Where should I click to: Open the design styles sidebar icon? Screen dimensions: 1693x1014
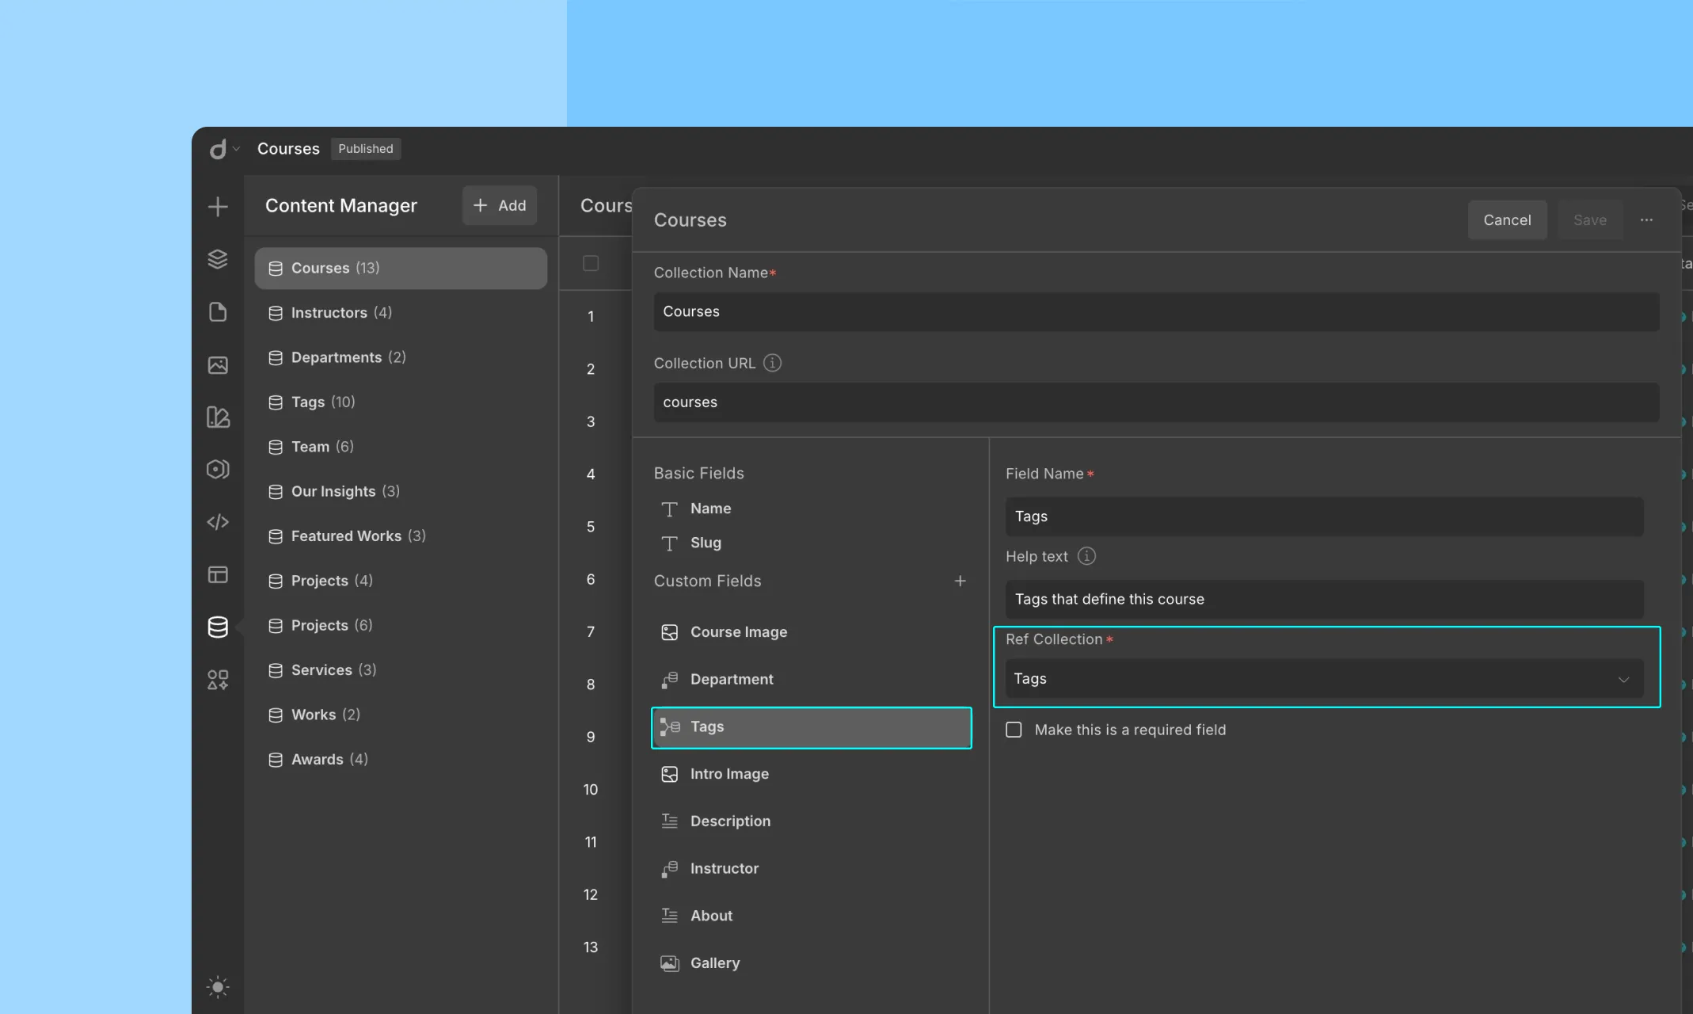[x=218, y=417]
